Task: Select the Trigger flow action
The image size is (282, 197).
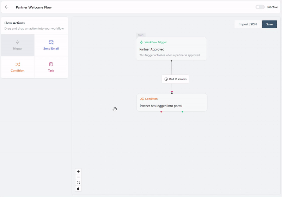Action: (x=18, y=45)
